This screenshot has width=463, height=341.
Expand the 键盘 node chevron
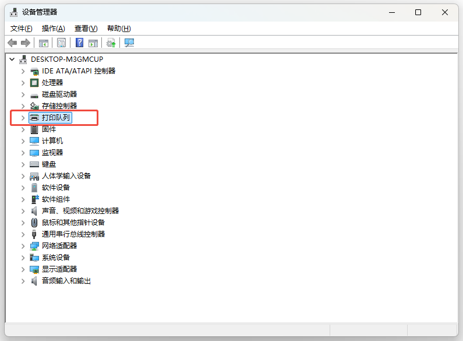pos(23,164)
